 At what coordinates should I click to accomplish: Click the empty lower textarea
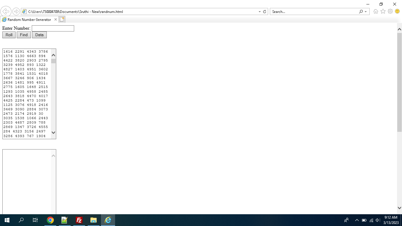point(27,182)
